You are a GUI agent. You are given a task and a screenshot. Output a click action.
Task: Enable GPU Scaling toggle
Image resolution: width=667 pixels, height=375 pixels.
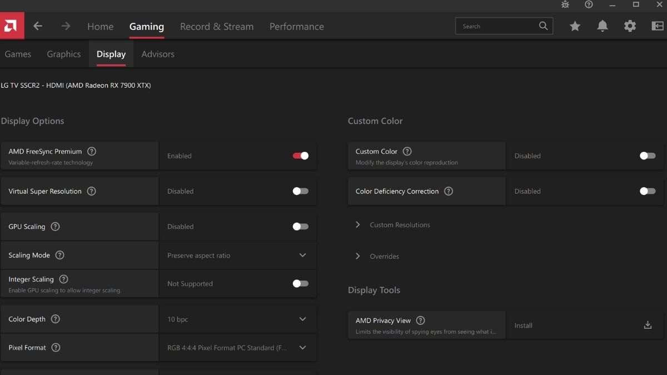tap(301, 227)
